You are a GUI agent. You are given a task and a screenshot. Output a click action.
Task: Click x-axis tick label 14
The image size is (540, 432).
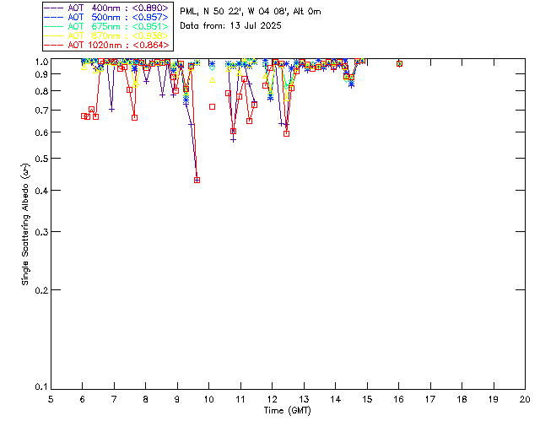tap(336, 400)
